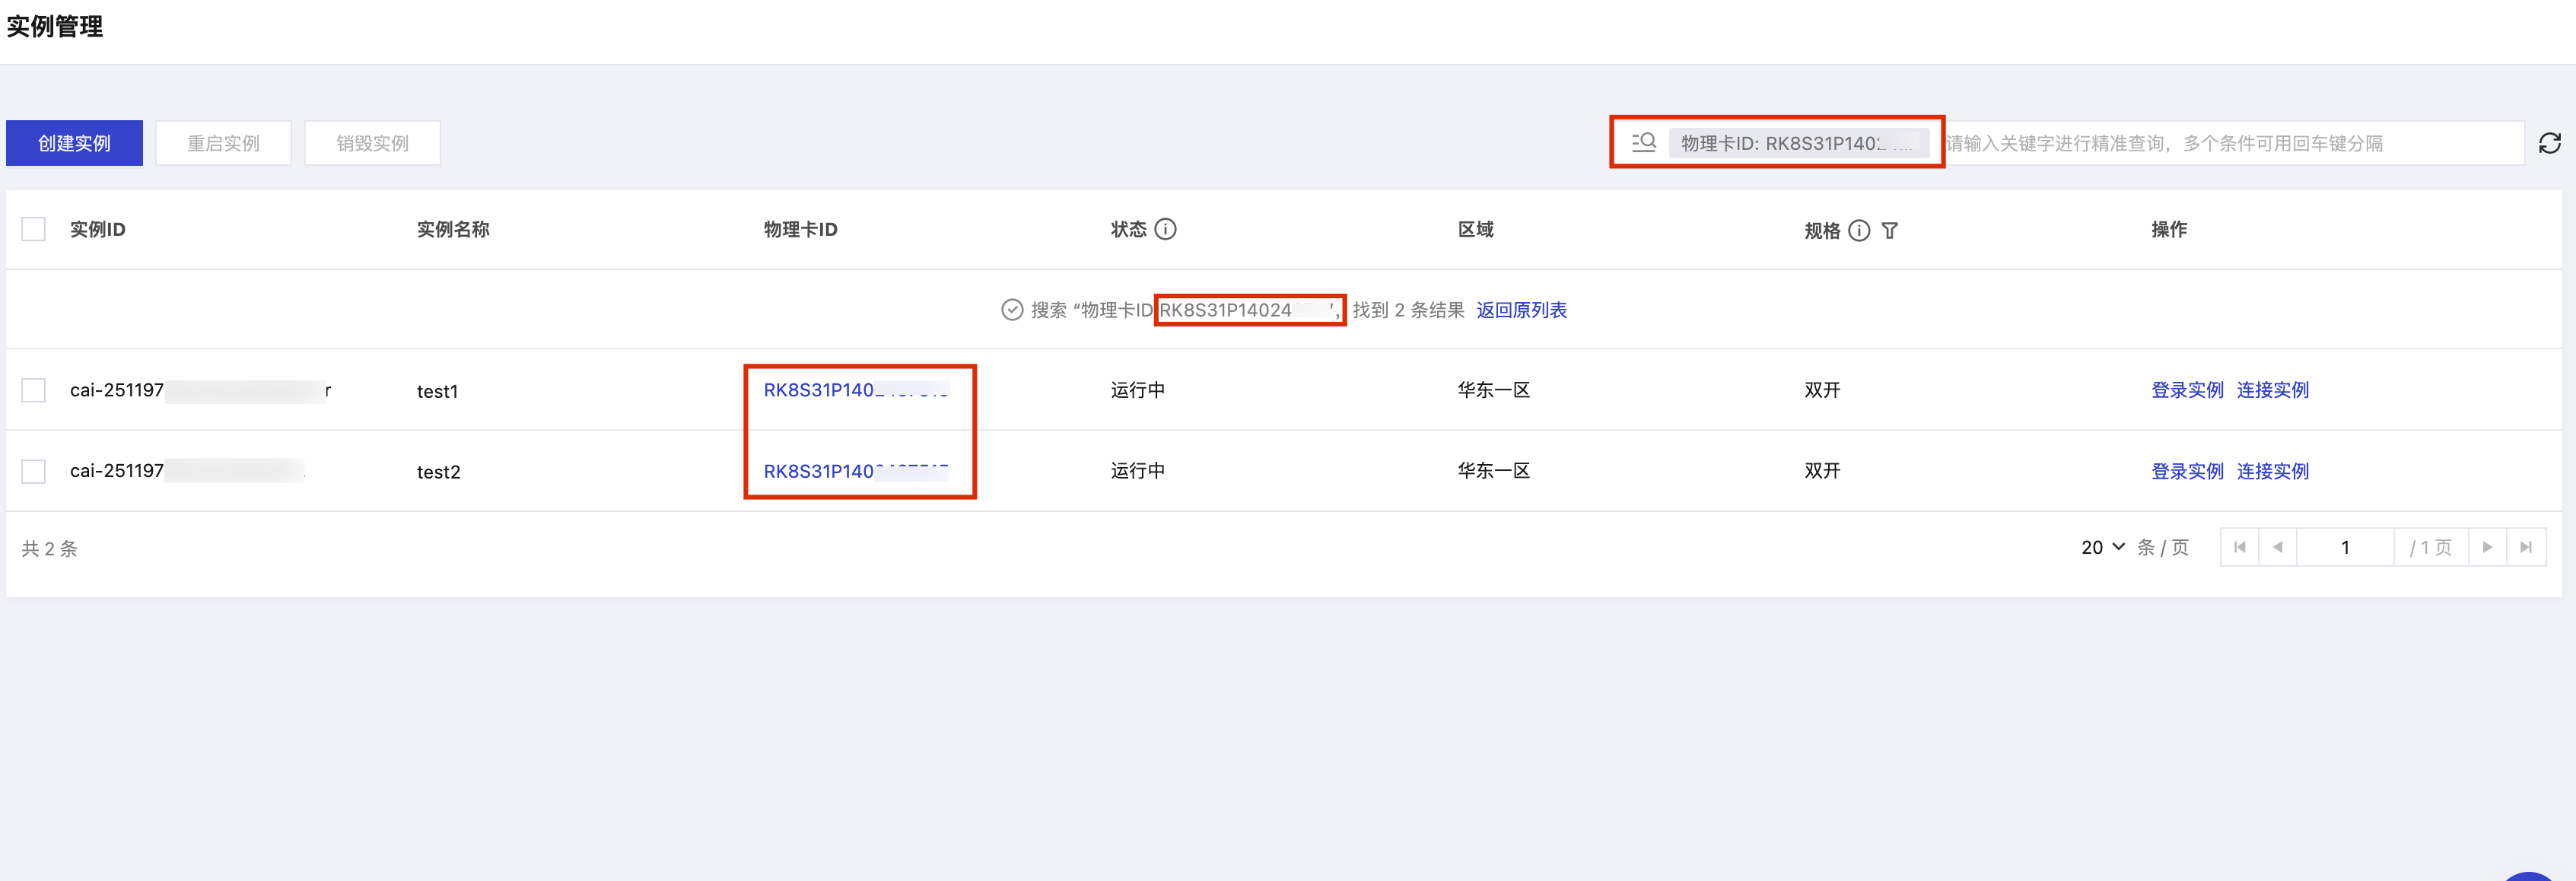Go to first page arrow

pyautogui.click(x=2240, y=547)
